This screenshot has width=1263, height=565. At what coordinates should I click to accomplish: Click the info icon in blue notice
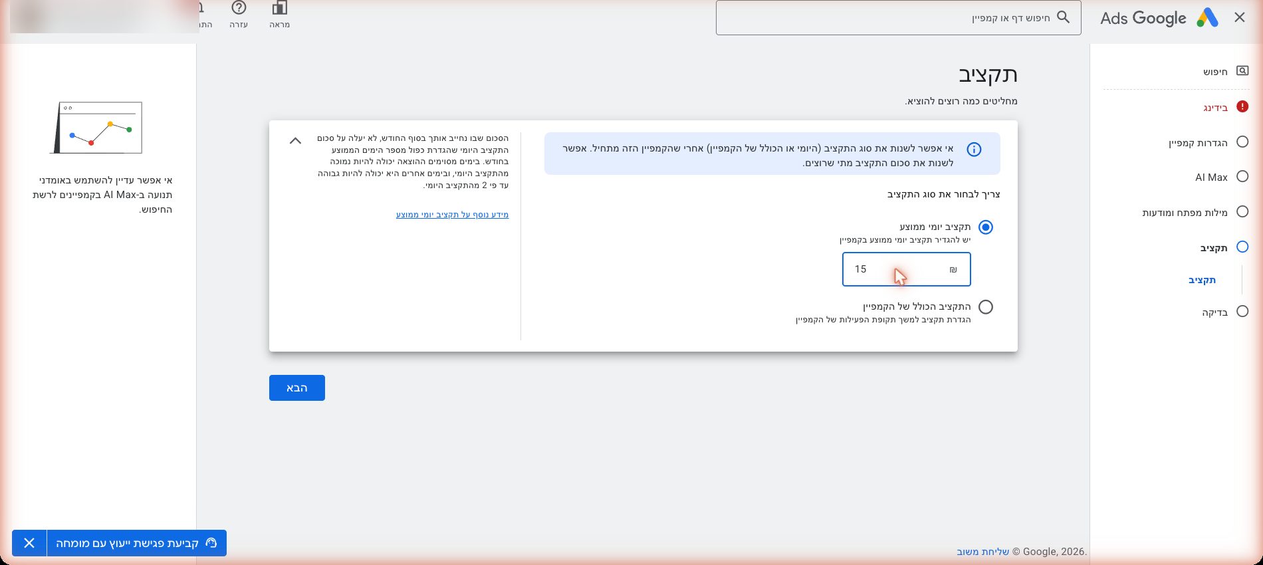pos(974,150)
